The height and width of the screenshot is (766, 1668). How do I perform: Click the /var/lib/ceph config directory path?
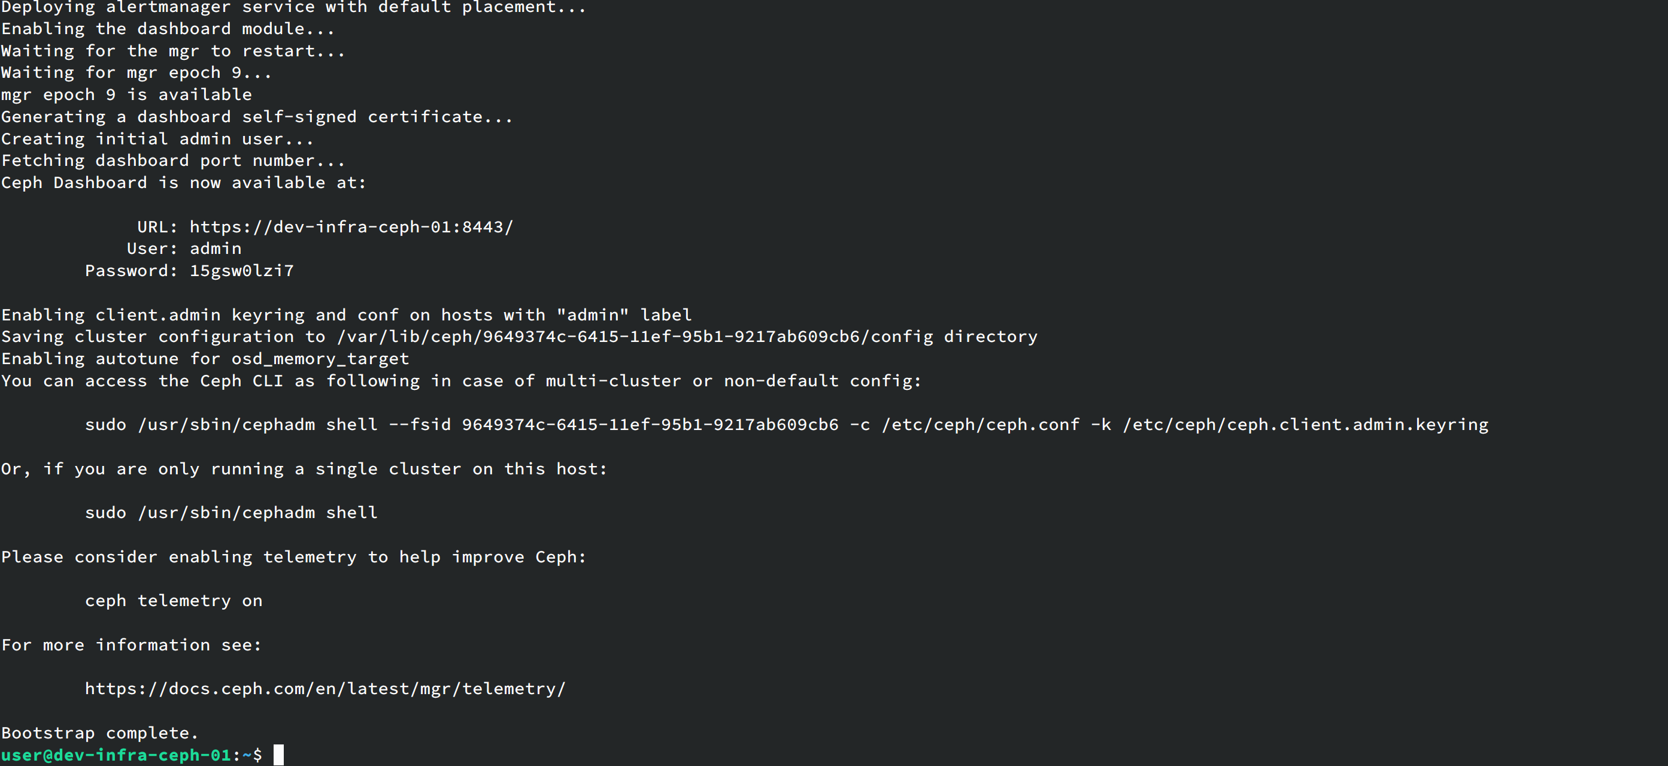pyautogui.click(x=635, y=337)
